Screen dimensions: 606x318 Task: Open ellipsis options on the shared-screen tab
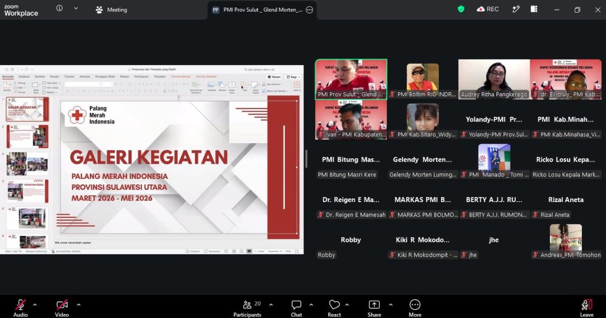310,10
